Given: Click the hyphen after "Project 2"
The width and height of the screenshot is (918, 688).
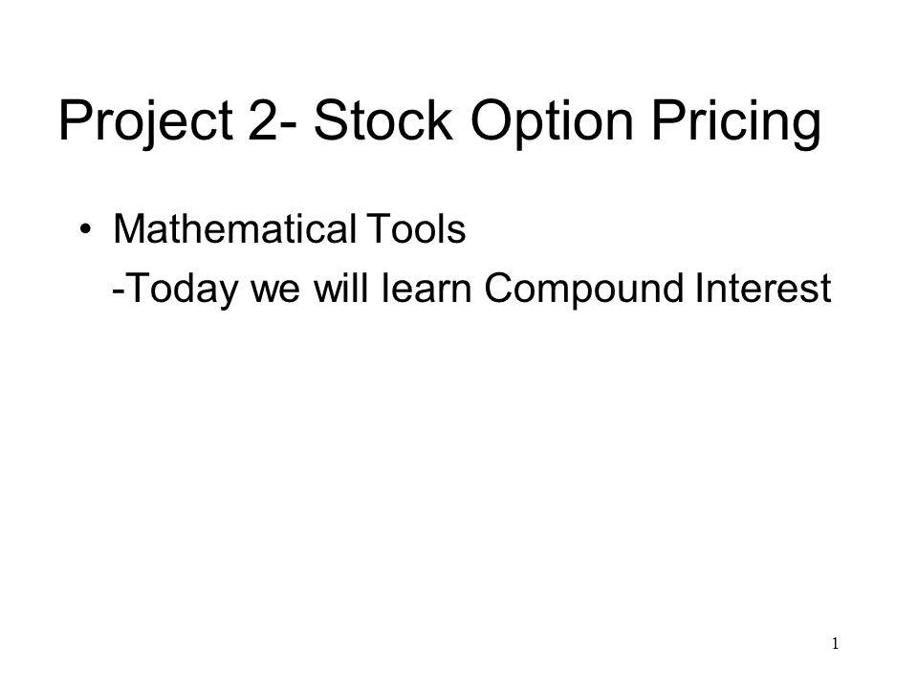Looking at the screenshot, I should click(287, 126).
